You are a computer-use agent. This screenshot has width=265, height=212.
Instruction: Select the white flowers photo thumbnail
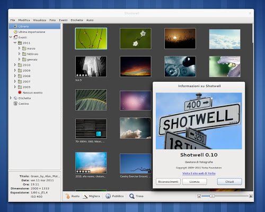(x=136, y=38)
